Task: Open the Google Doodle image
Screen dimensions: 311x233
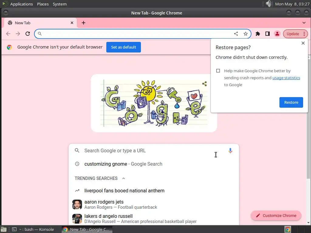Action: point(154,103)
